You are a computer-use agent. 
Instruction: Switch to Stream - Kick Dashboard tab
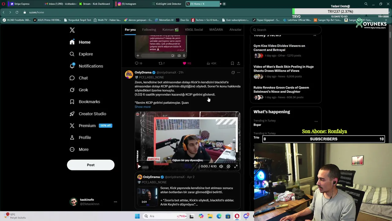96,4
